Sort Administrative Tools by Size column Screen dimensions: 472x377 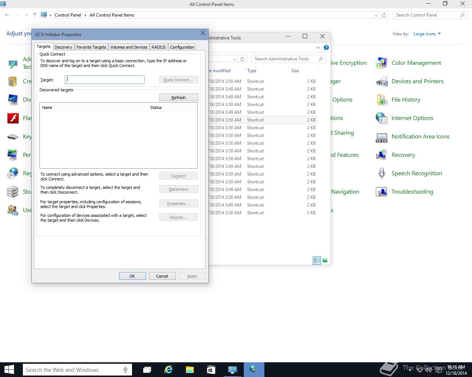303,71
